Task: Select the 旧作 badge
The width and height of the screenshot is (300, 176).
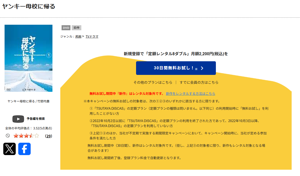Action: [77, 28]
